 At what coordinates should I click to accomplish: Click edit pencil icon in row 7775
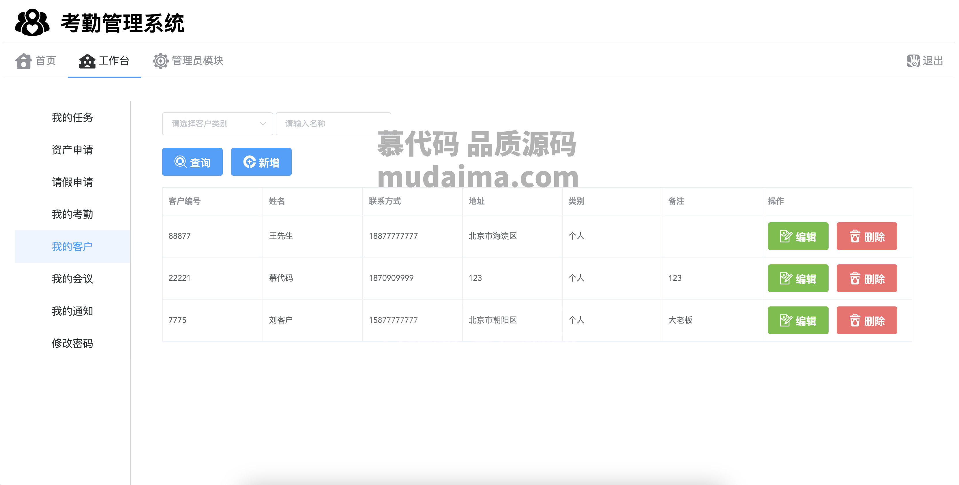(x=786, y=320)
